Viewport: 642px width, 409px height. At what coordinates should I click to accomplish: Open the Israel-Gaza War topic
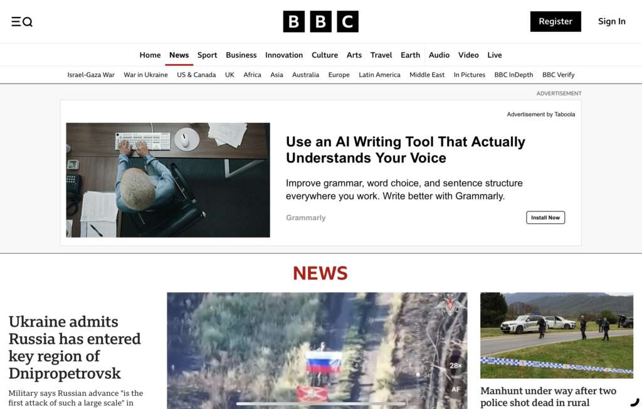click(91, 75)
